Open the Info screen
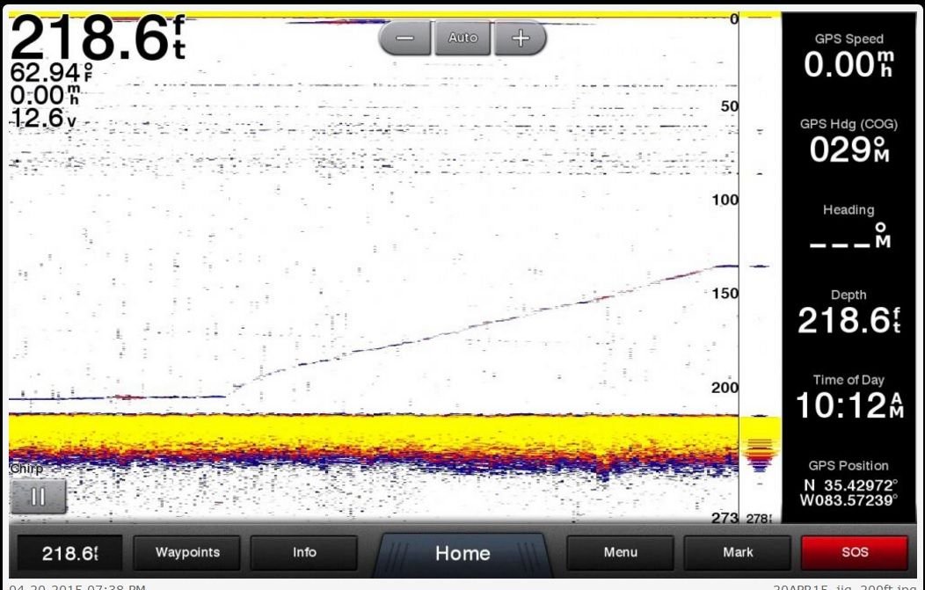The image size is (925, 590). tap(304, 553)
